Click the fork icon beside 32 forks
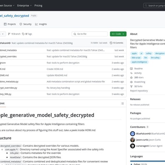Screen dimensions: 165x165 pyautogui.click(x=131, y=86)
